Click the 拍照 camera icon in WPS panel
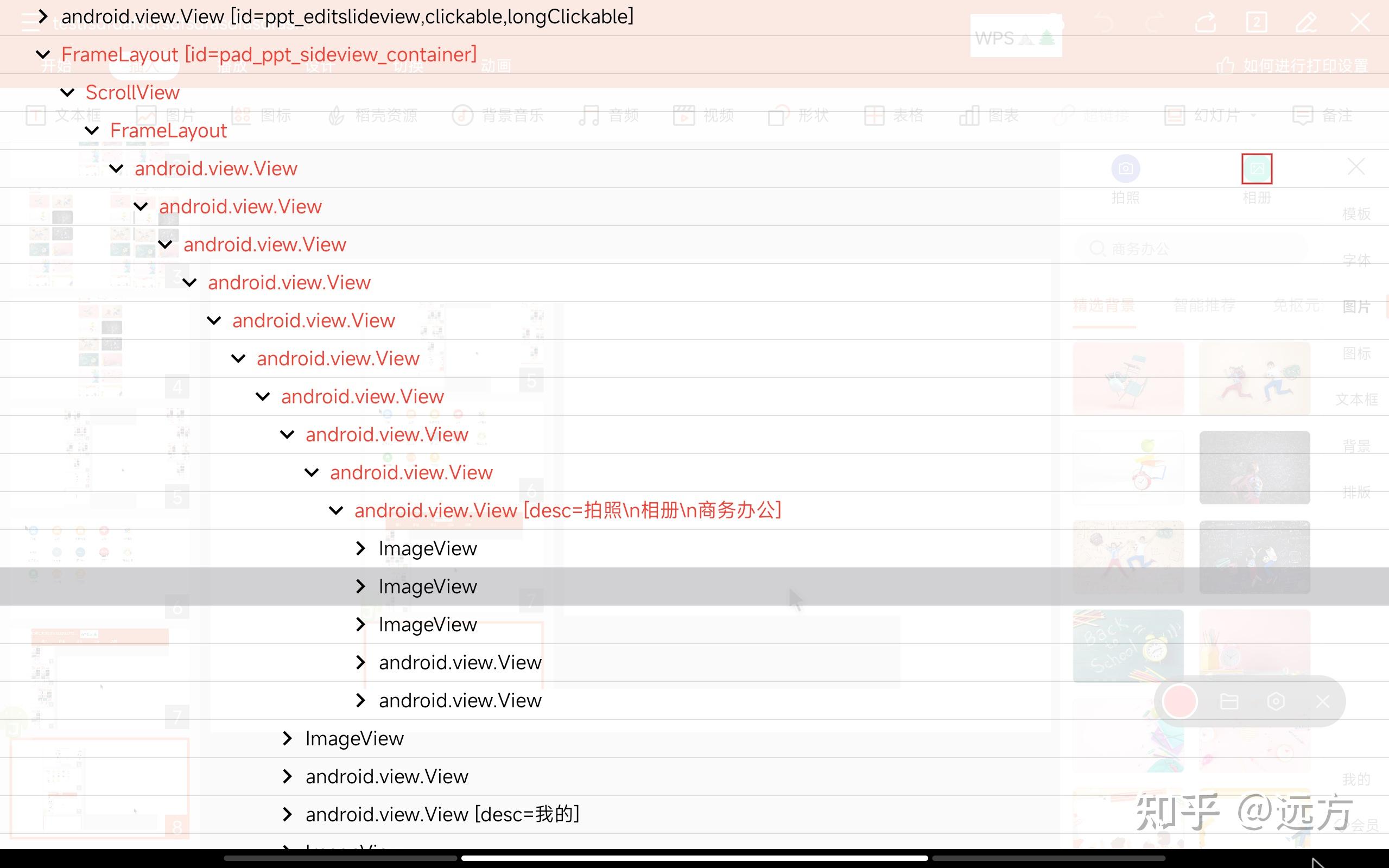The width and height of the screenshot is (1389, 868). coord(1125,168)
